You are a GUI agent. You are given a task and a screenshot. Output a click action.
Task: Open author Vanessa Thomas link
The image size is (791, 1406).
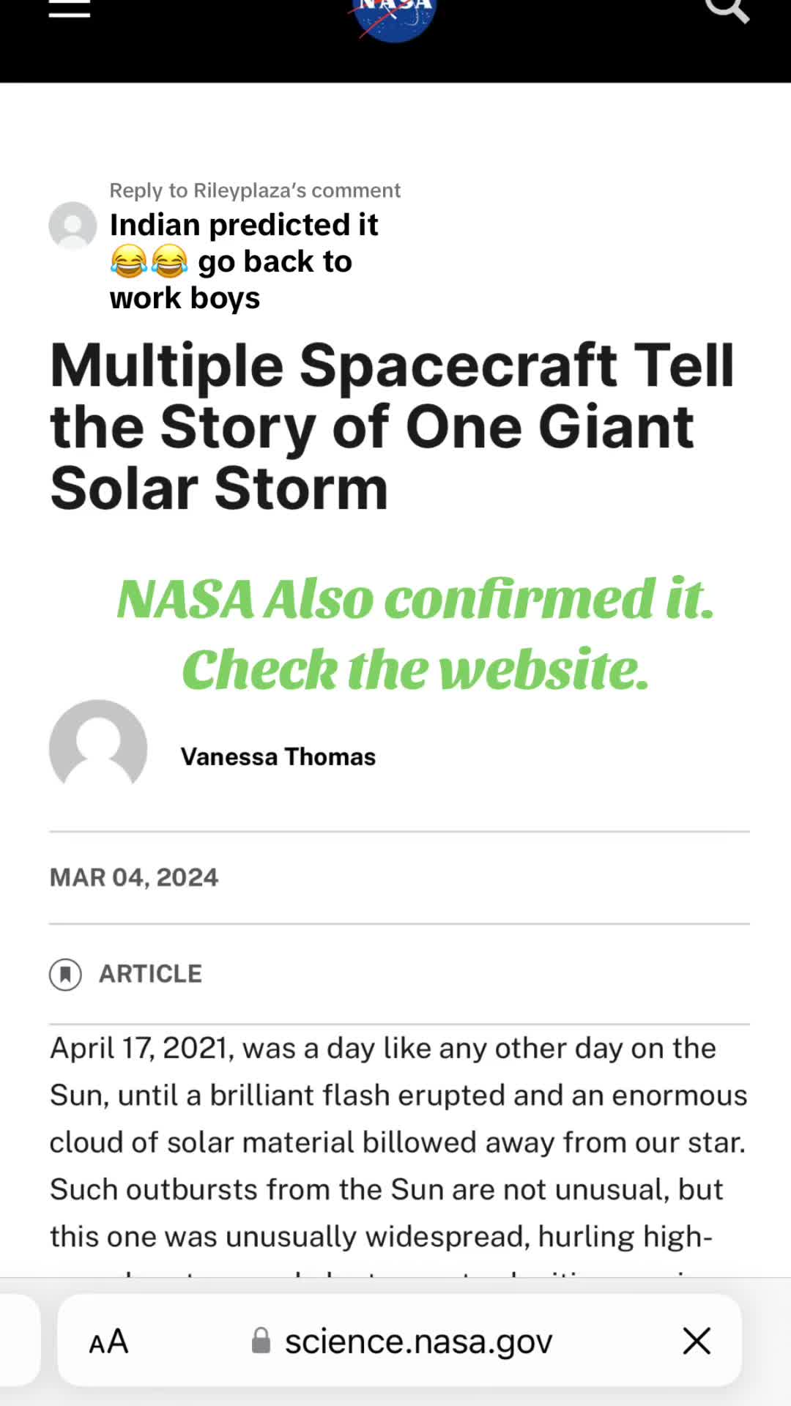point(278,756)
